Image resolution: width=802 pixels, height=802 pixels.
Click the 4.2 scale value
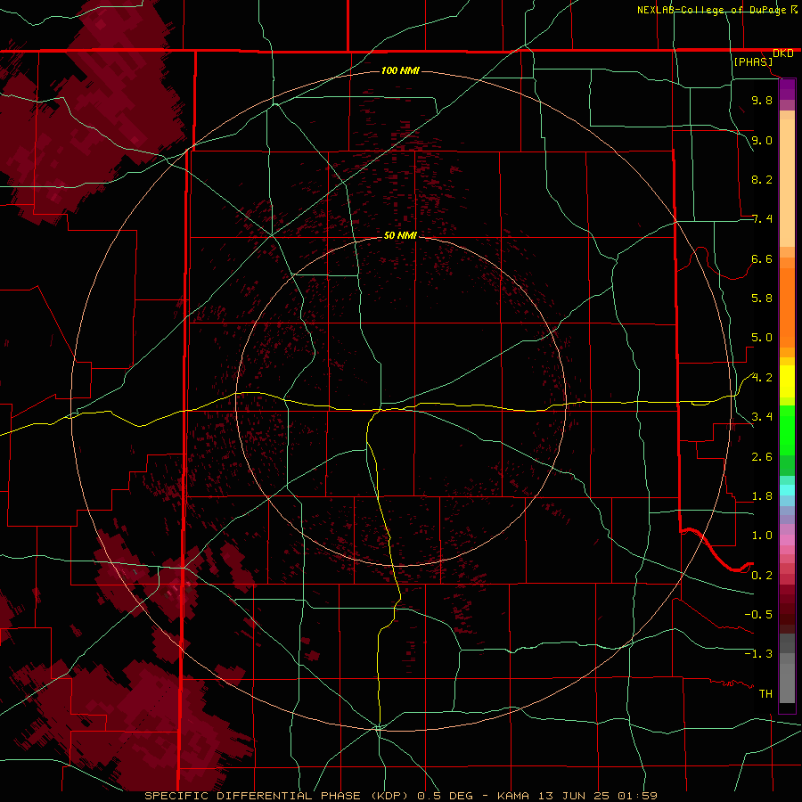click(x=762, y=378)
